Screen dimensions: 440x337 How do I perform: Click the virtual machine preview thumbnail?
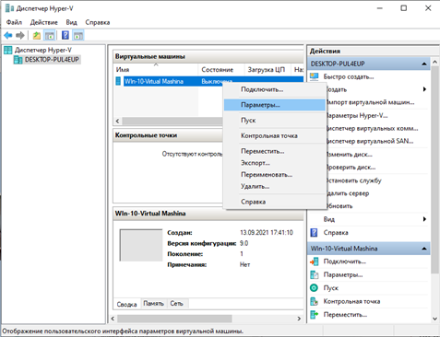[141, 245]
